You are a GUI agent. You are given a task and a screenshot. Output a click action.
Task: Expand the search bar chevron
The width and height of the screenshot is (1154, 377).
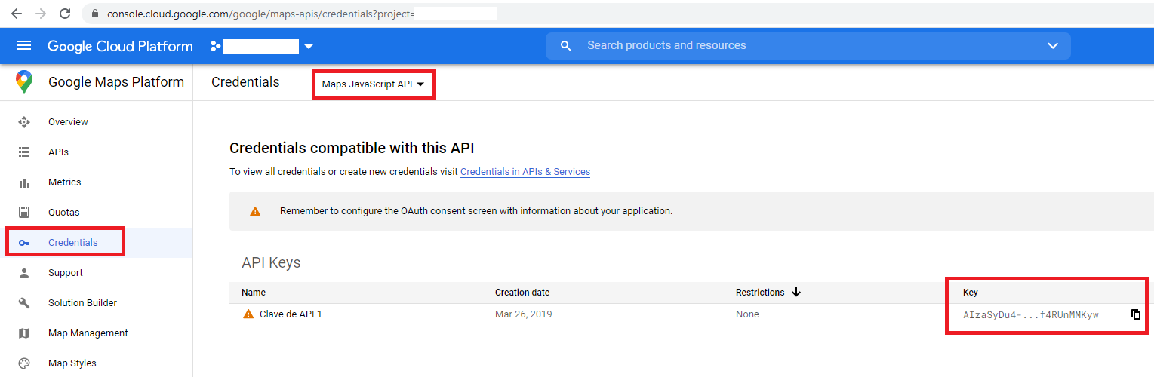click(1053, 46)
